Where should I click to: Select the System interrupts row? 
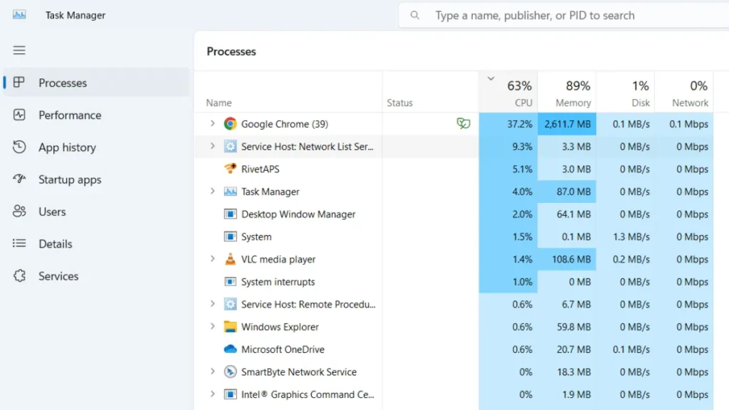[453, 282]
